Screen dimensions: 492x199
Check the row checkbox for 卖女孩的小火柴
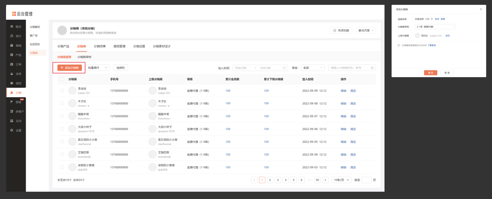pos(62,142)
